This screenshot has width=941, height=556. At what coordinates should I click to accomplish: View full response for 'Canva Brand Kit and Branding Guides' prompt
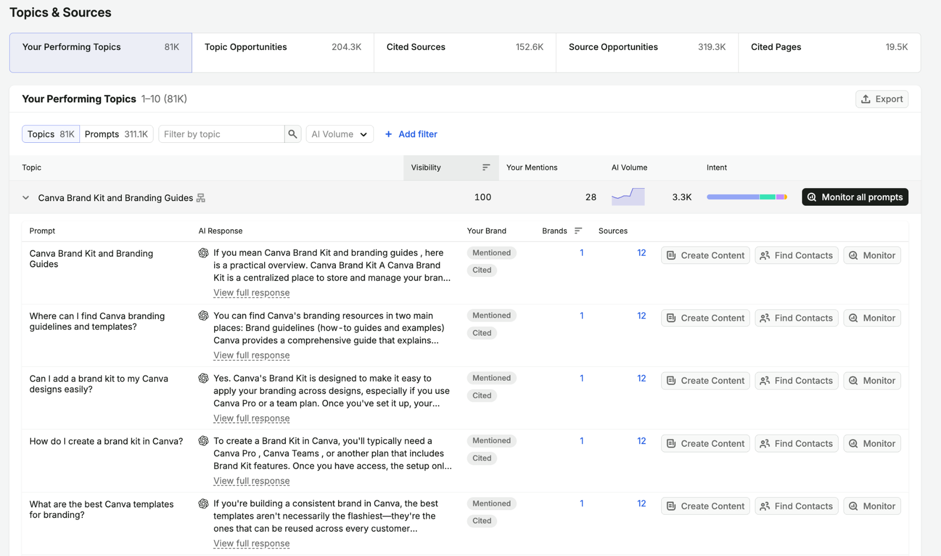[x=252, y=293]
